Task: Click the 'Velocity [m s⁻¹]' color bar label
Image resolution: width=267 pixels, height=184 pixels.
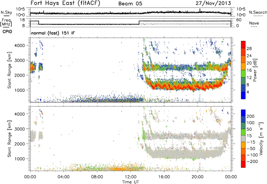Action: [x=261, y=138]
